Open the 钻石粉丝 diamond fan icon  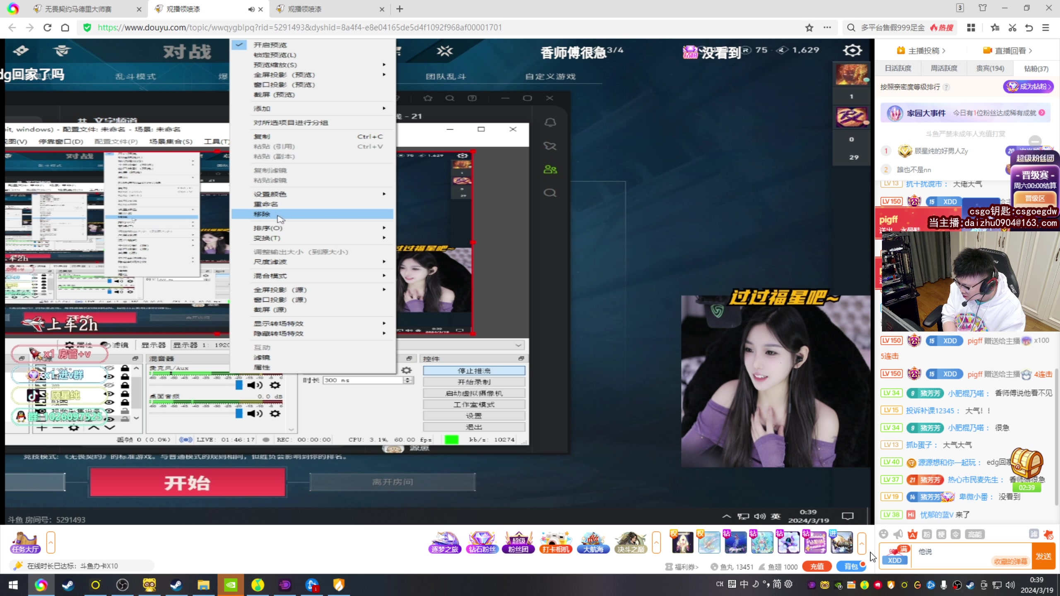482,543
